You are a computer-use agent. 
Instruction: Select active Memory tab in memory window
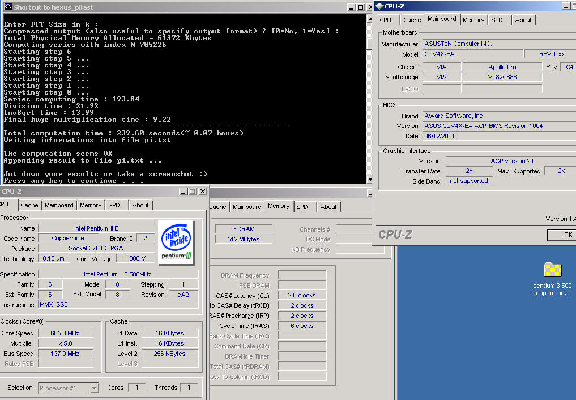279,206
